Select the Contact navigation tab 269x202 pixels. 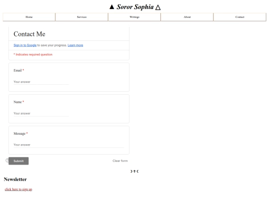click(x=240, y=17)
